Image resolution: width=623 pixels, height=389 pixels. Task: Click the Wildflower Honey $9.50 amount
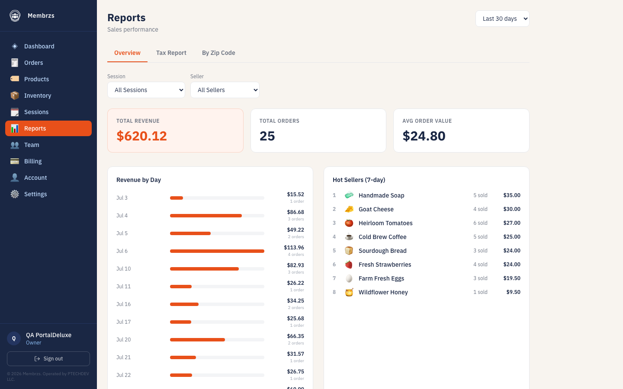coord(513,292)
